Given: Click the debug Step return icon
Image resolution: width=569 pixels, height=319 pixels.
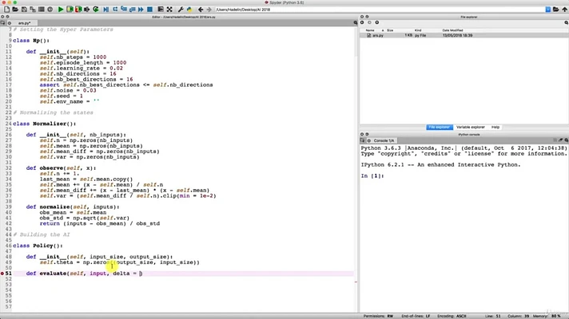Looking at the screenshot, I should [x=132, y=10].
